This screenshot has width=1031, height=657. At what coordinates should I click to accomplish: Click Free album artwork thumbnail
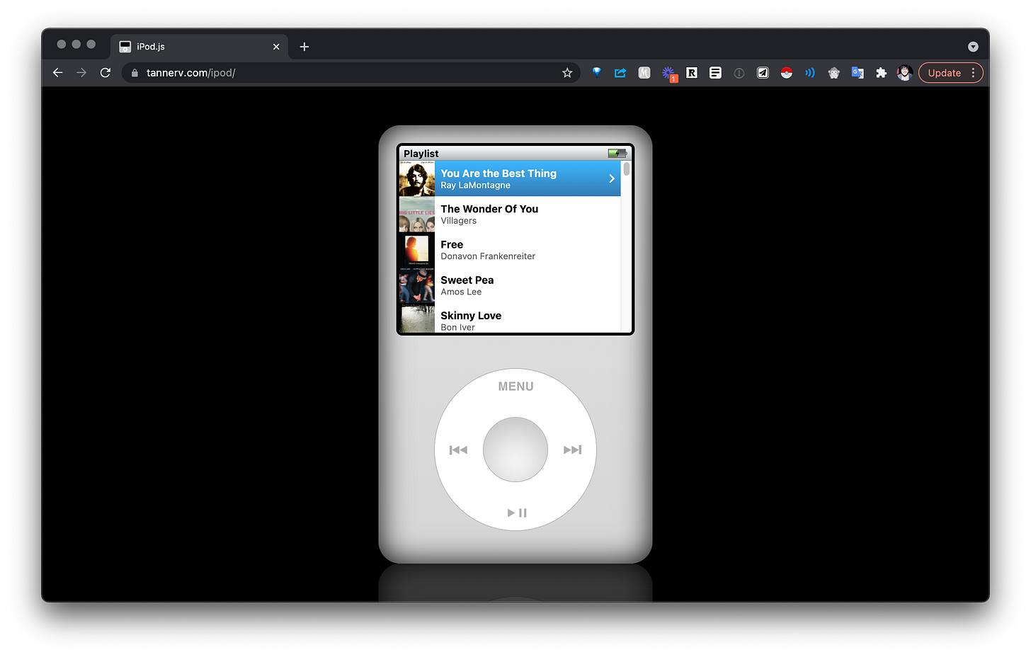coord(417,249)
